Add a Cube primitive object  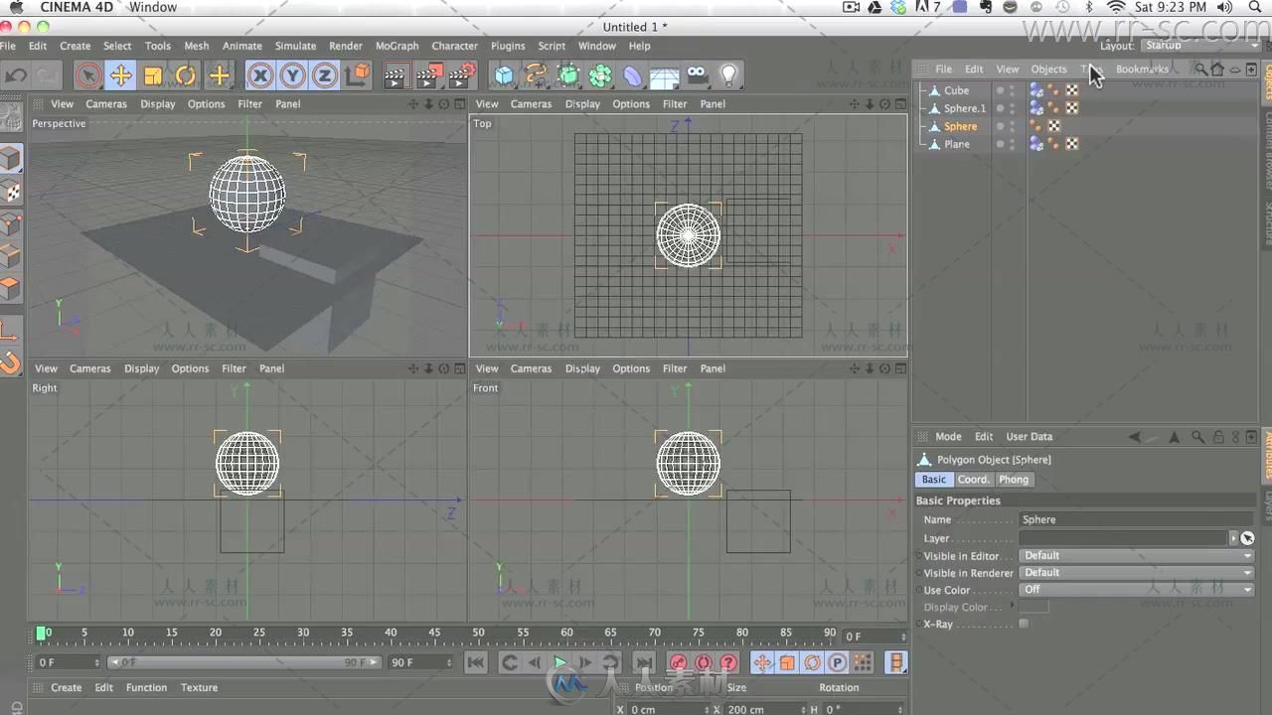click(x=504, y=75)
